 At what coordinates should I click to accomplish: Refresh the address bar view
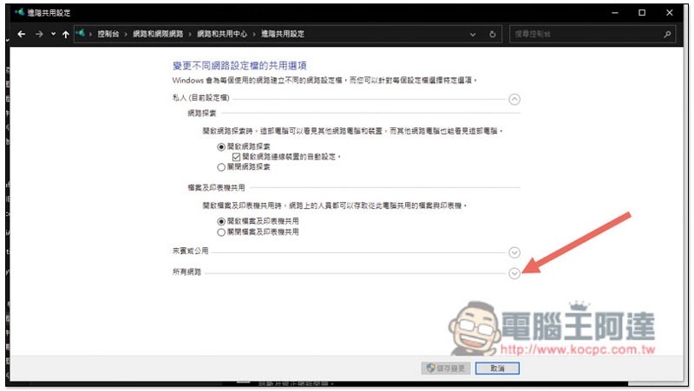pos(492,34)
